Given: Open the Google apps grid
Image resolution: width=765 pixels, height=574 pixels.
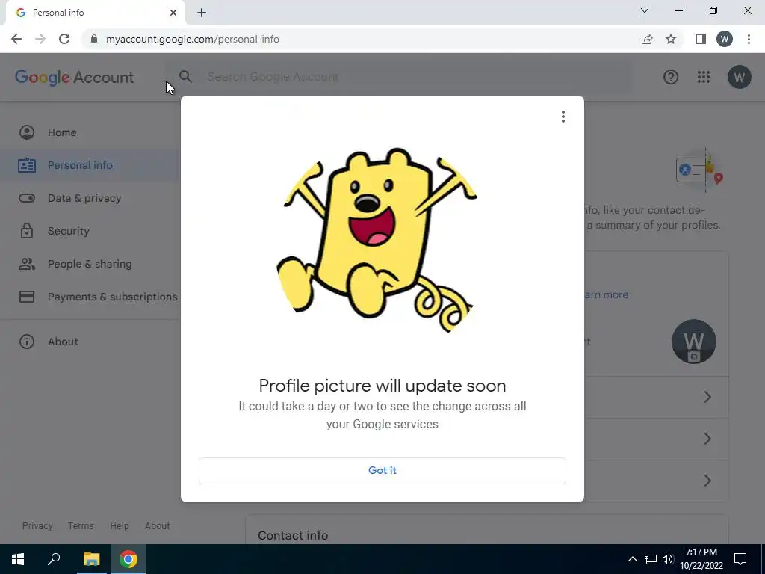Looking at the screenshot, I should click(704, 77).
